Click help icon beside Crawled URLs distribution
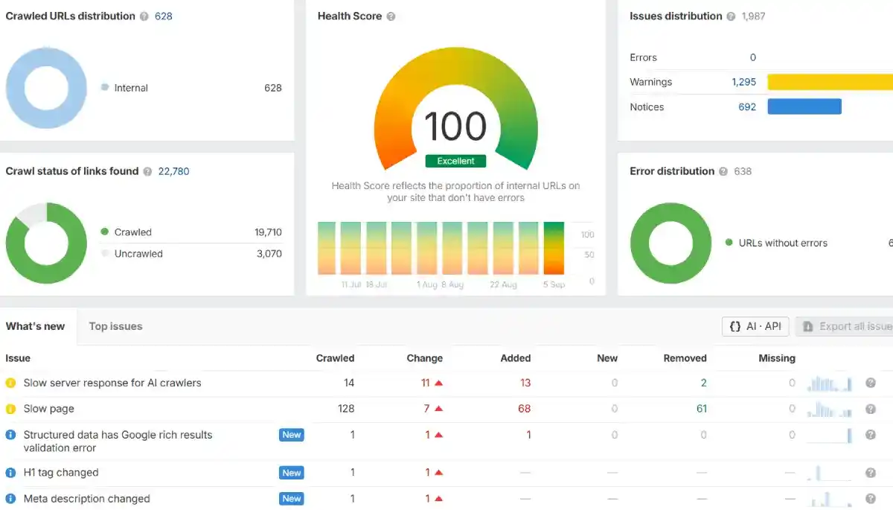893x510 pixels. tap(144, 16)
